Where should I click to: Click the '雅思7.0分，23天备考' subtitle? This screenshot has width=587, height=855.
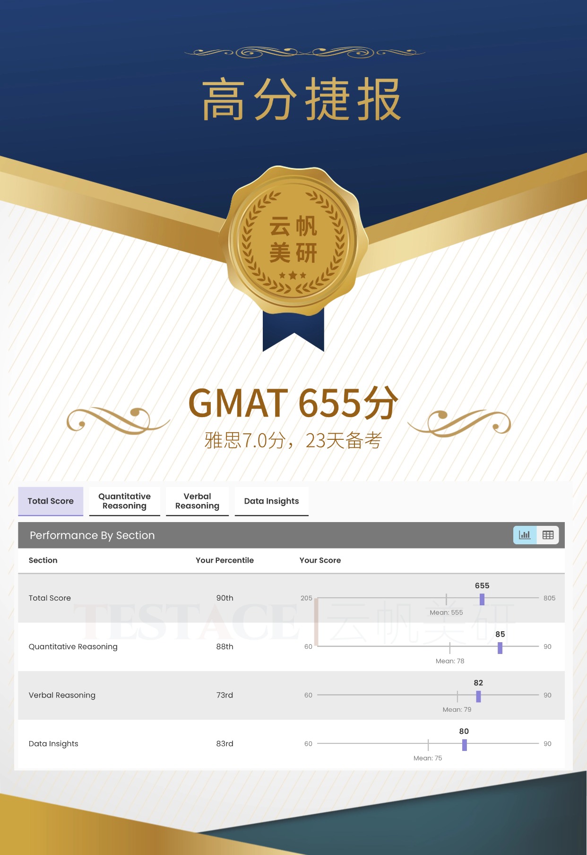(293, 440)
